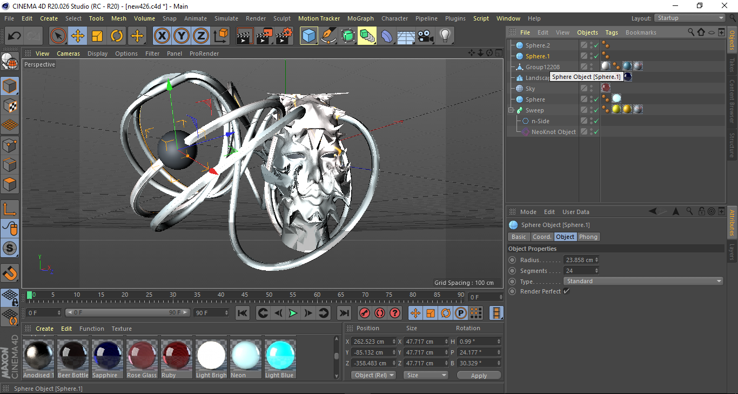Open Attributes Mode menu

pos(528,212)
